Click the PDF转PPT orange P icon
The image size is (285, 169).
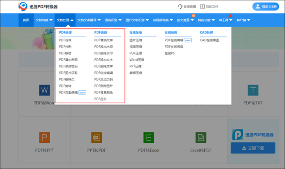(x=44, y=138)
